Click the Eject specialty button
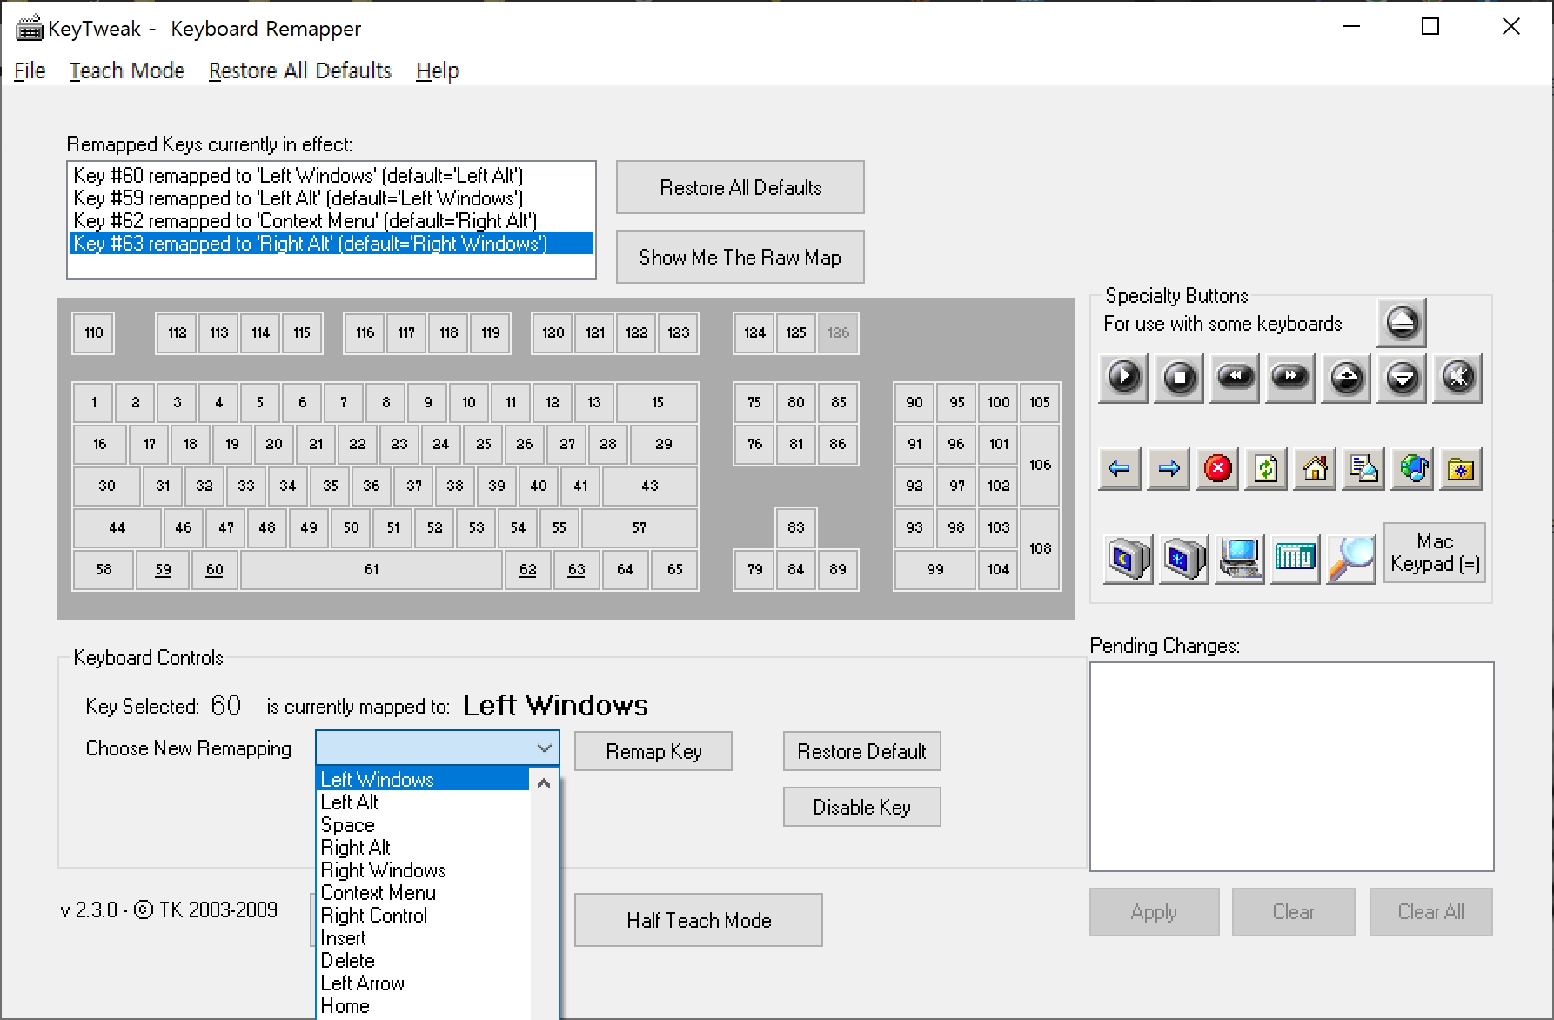This screenshot has height=1020, width=1554. tap(1402, 322)
